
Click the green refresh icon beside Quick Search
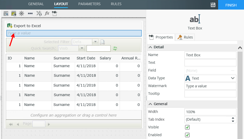(115, 48)
